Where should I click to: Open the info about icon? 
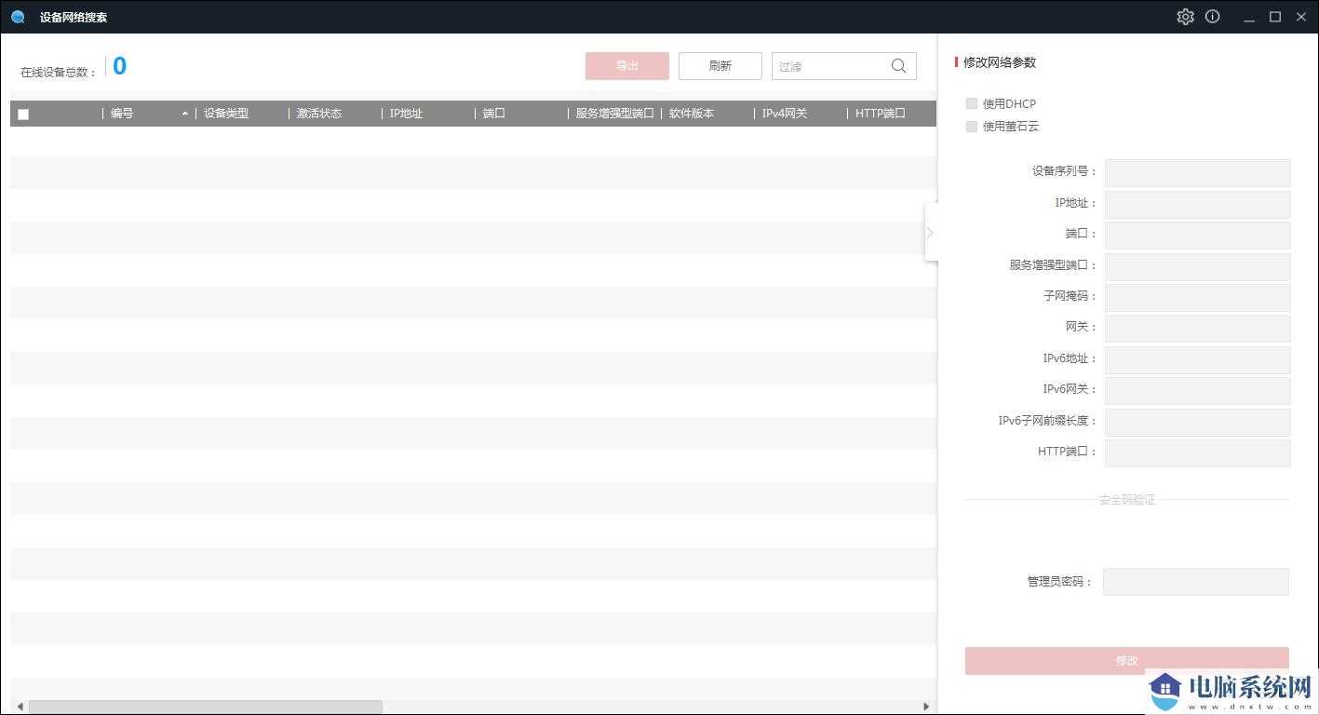pyautogui.click(x=1212, y=17)
